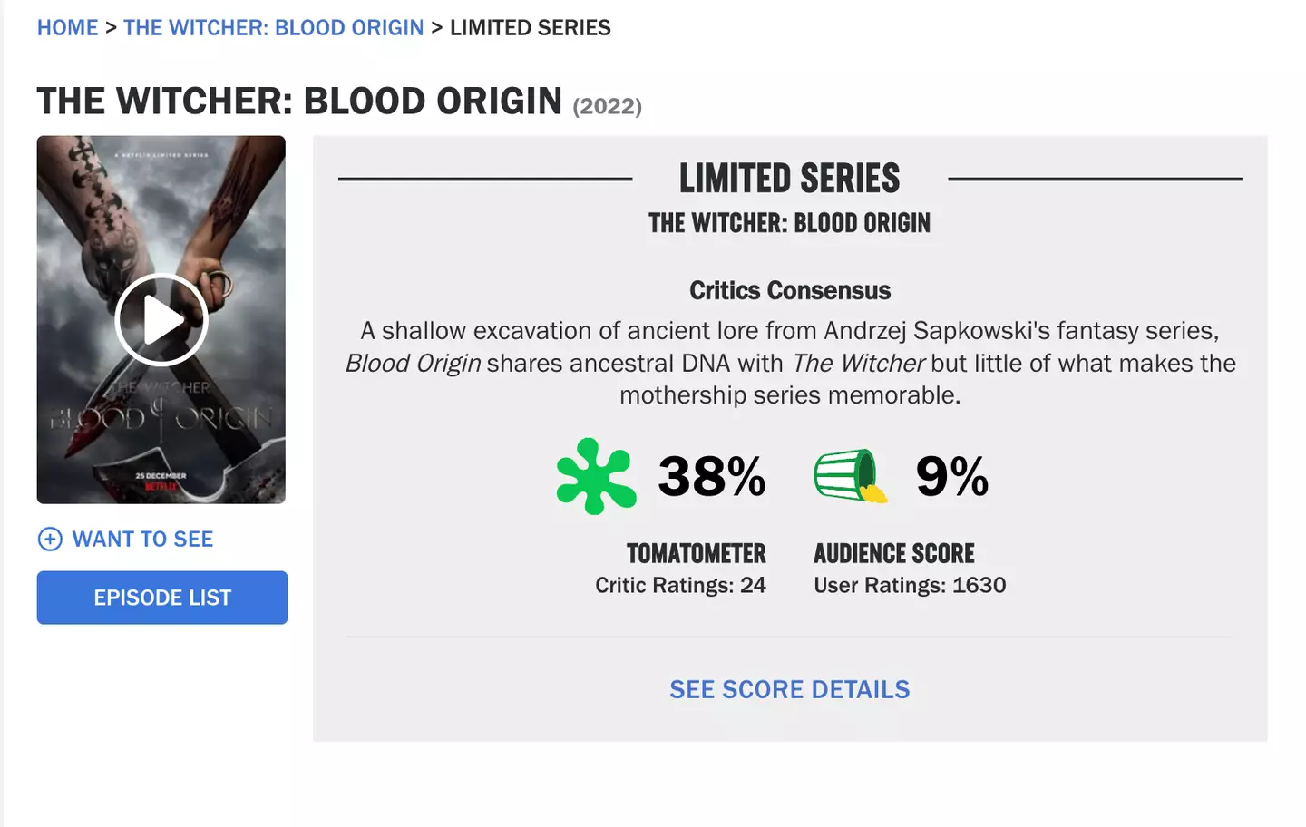
Task: Click the plus icon beside Want To See
Action: [x=49, y=539]
